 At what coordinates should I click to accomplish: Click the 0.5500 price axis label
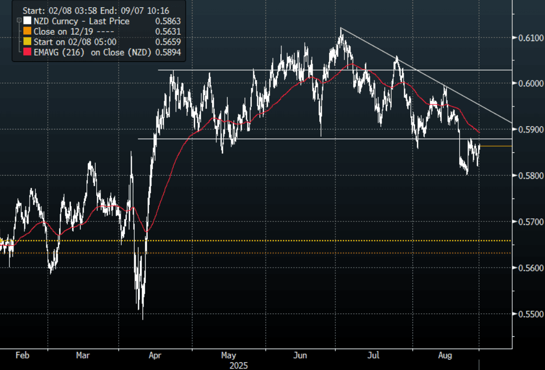pos(530,314)
